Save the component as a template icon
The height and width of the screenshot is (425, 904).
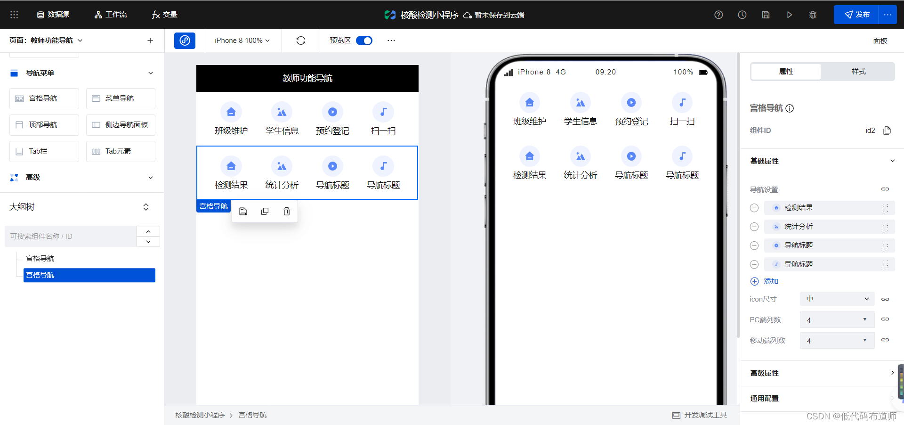[243, 212]
